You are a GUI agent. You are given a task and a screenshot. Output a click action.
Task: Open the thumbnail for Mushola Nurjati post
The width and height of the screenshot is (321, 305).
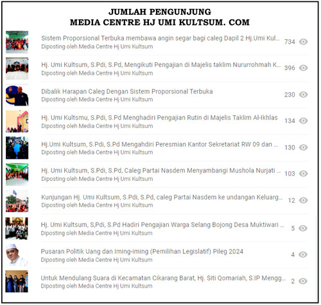[x=17, y=174]
